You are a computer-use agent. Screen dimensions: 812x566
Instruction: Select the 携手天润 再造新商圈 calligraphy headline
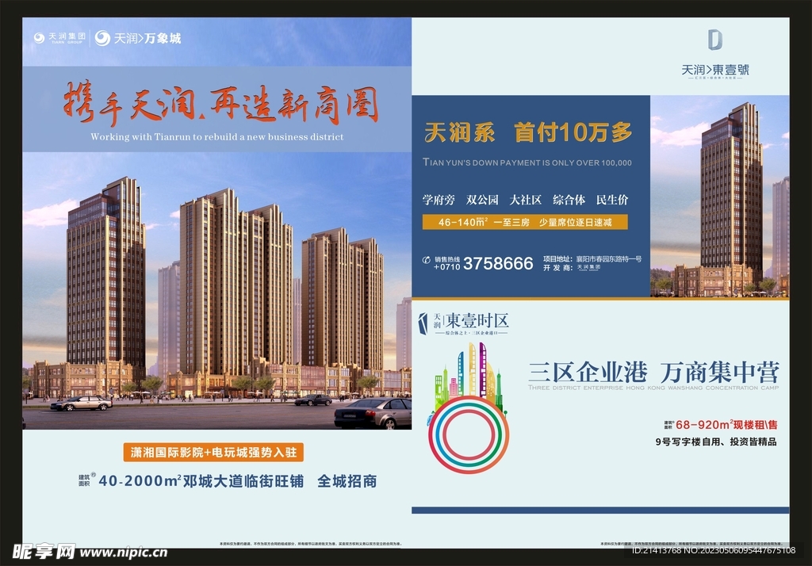coord(221,104)
